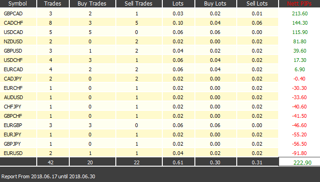
Task: Click EURUSD Nett PIPs value -91.80
Action: tap(300, 153)
